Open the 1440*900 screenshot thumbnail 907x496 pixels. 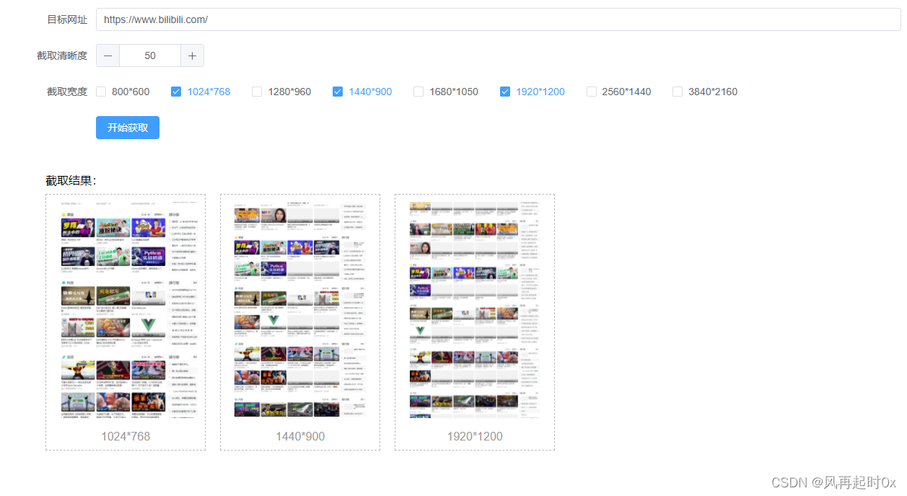pos(300,310)
